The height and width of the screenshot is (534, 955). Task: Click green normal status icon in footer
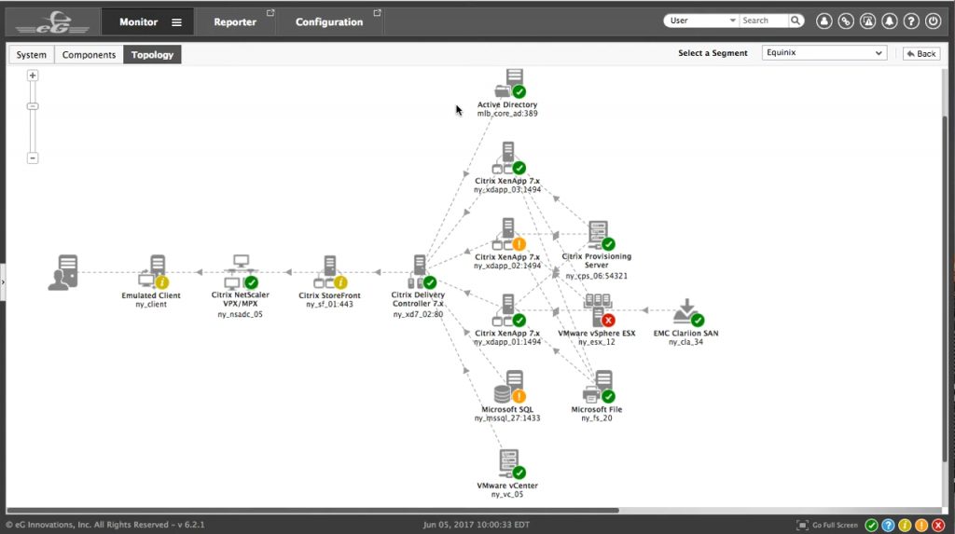click(872, 525)
